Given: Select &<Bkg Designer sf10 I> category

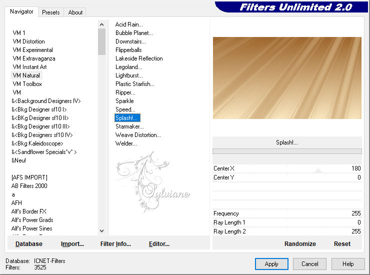Looking at the screenshot, I should click(39, 109).
